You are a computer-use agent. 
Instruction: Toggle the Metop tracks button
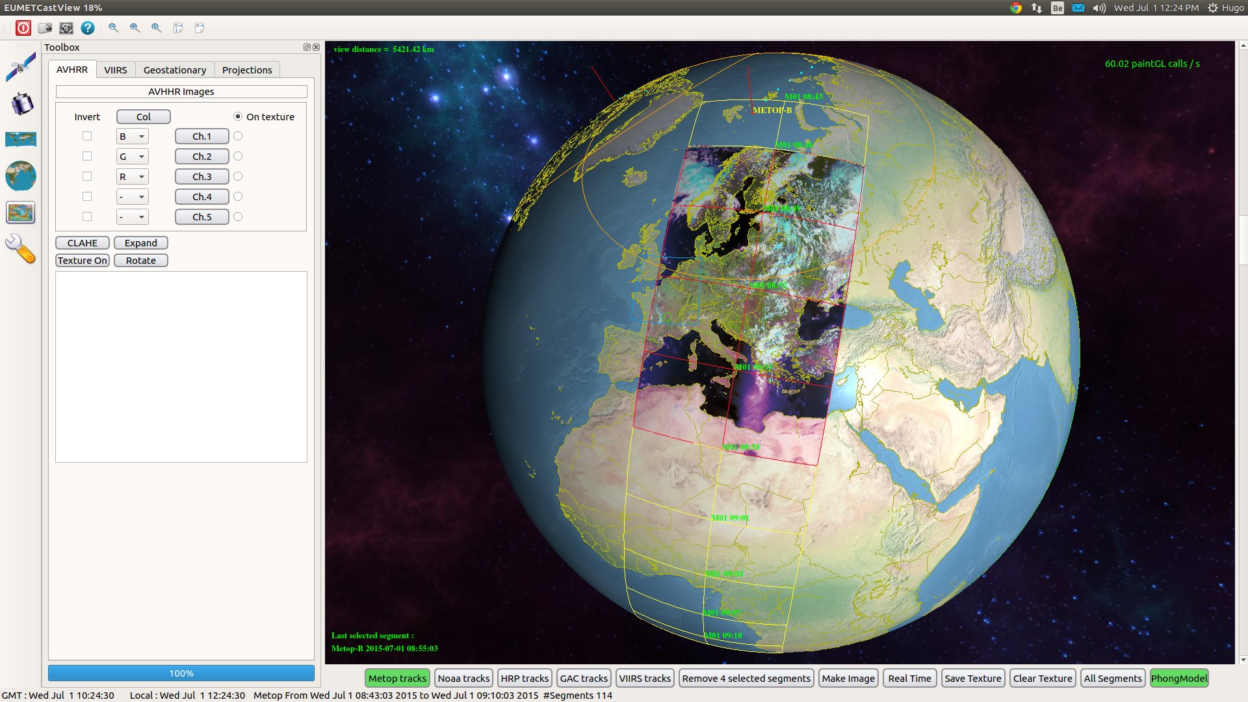[x=397, y=679]
